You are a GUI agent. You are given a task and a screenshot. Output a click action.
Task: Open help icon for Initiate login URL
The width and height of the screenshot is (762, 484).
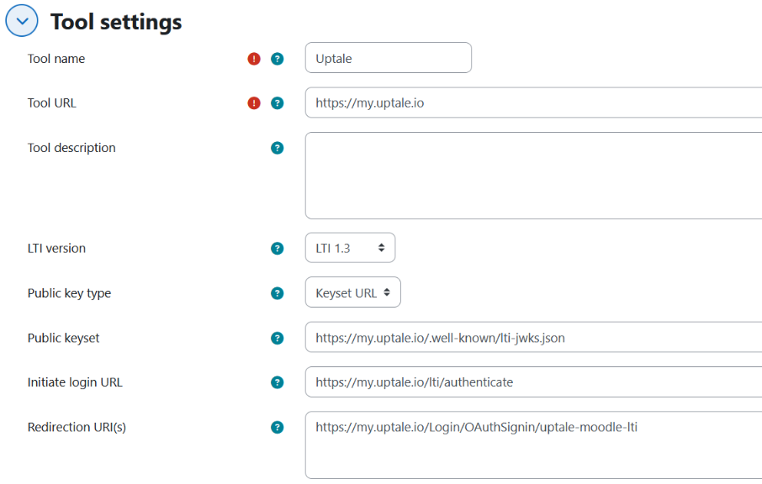(277, 382)
